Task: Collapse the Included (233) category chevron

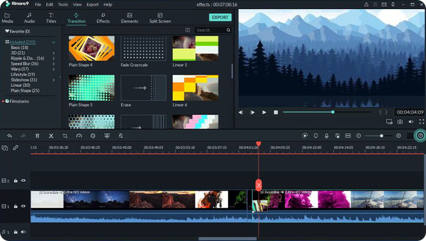Action: pos(54,43)
